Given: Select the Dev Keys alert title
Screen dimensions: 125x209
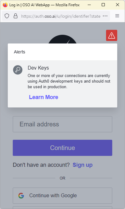Looking at the screenshot, I should click(x=38, y=68).
